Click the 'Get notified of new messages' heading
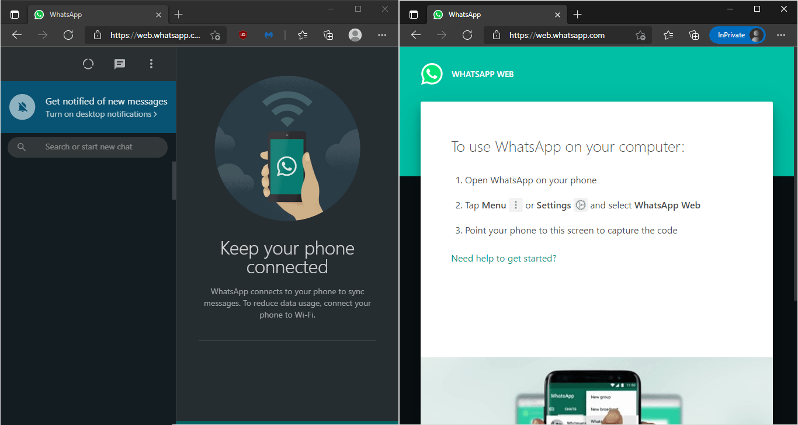Screen dimensions: 798x425 [x=106, y=102]
